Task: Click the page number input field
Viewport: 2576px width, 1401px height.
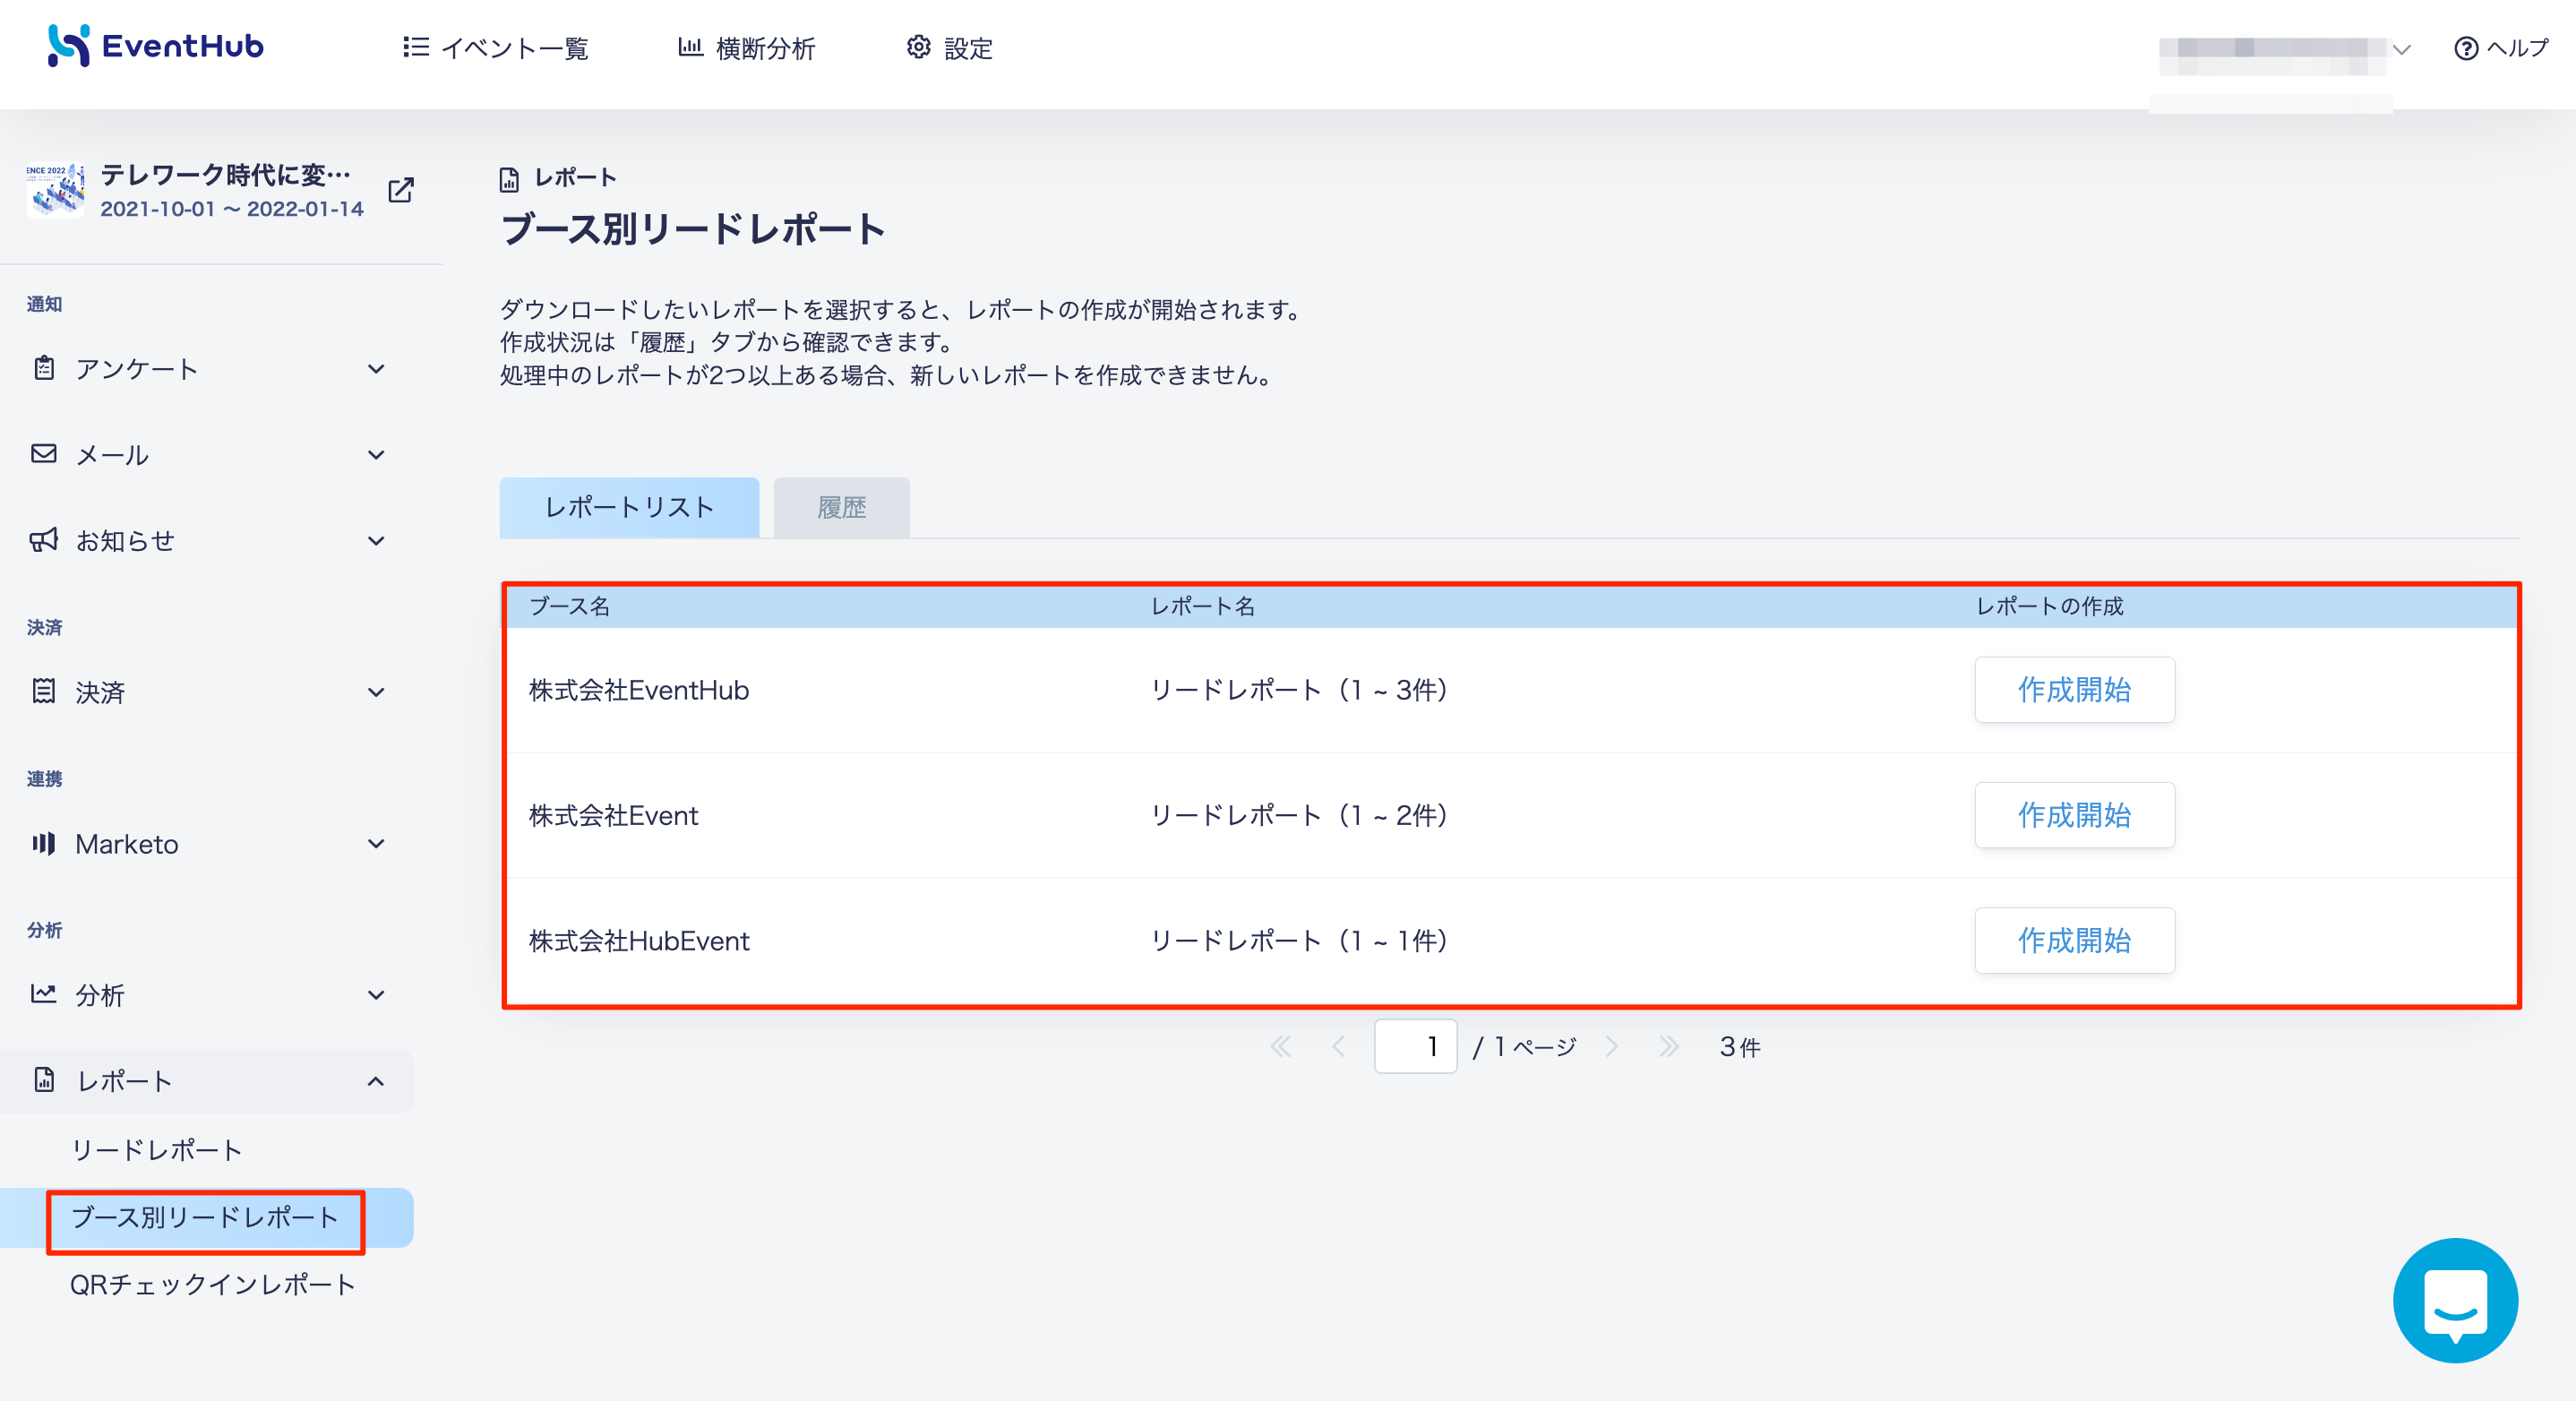Action: [x=1415, y=1047]
